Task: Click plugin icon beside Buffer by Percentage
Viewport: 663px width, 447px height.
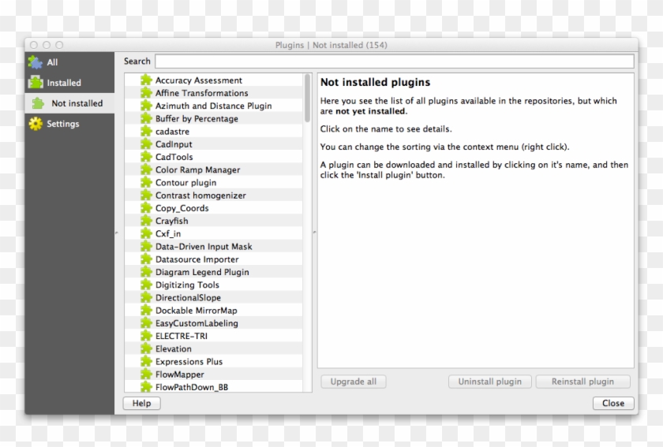Action: tap(146, 118)
